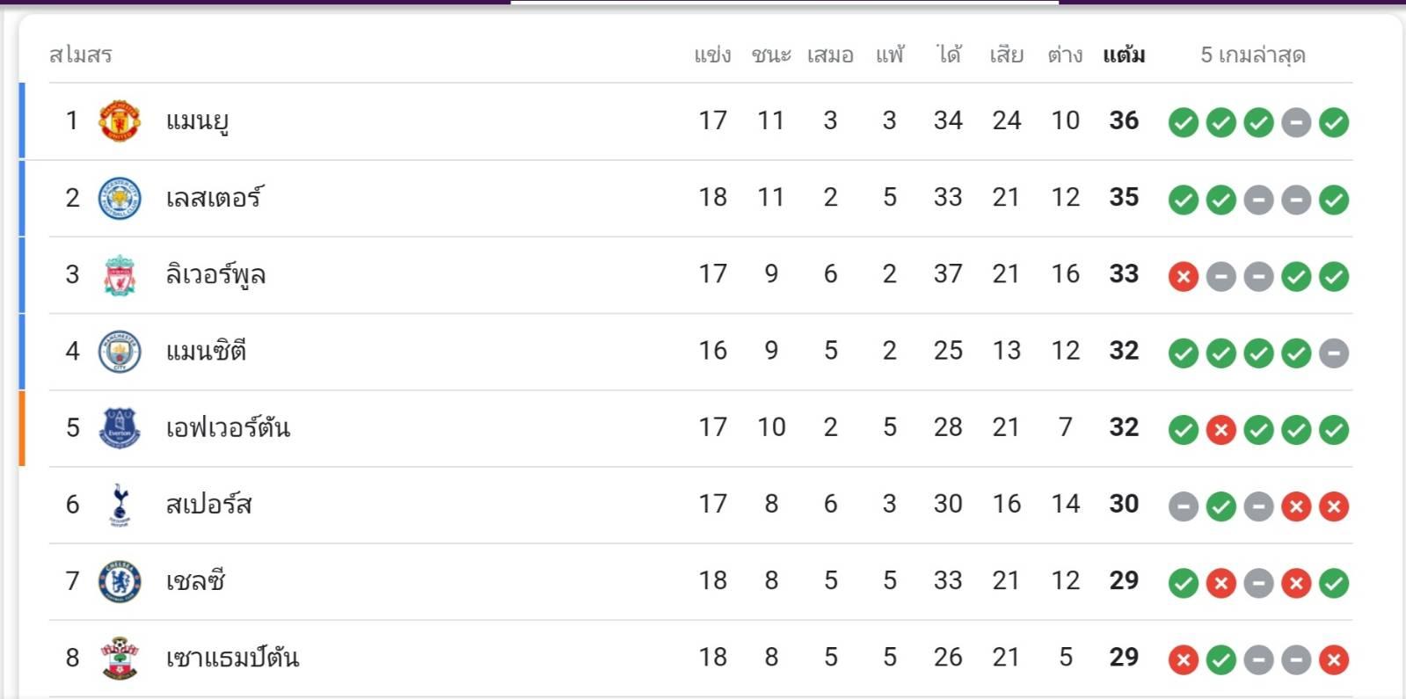
Task: Click the Manchester United club crest
Action: click(120, 120)
